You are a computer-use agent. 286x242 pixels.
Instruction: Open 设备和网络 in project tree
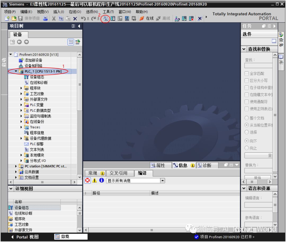(x=33, y=66)
